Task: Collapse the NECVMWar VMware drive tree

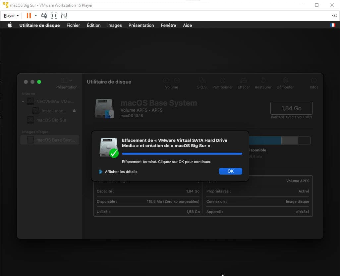Action: point(23,101)
